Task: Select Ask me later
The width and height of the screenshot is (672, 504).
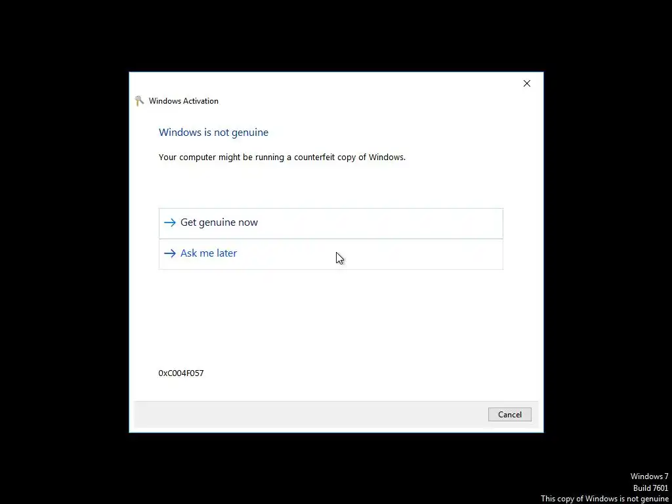Action: point(331,254)
